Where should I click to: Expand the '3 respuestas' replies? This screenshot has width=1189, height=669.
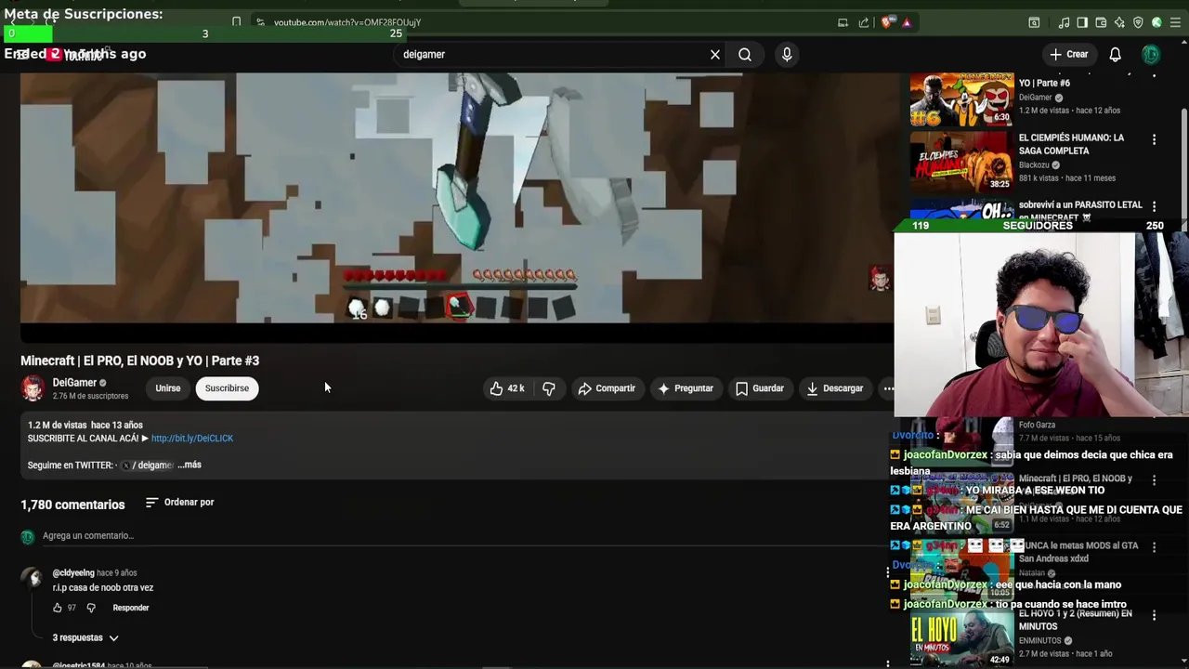pos(85,638)
